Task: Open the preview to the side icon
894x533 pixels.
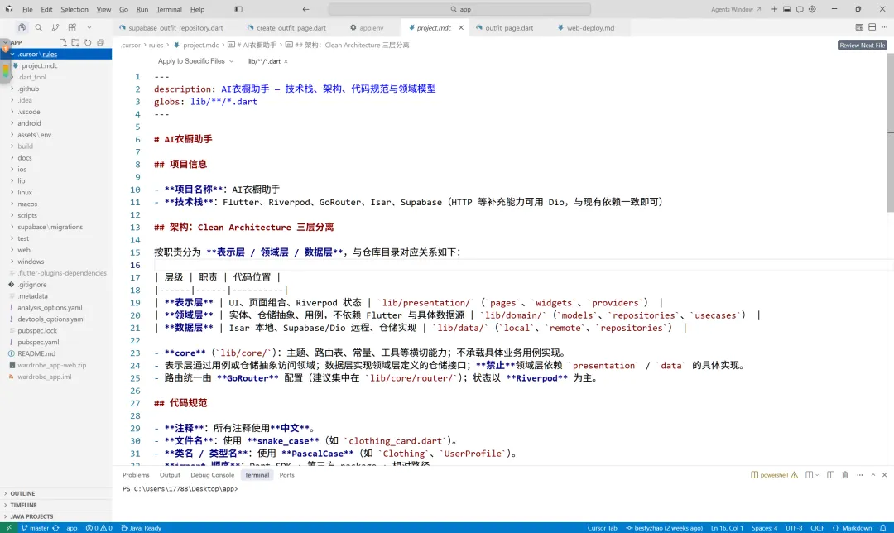Action: point(859,27)
